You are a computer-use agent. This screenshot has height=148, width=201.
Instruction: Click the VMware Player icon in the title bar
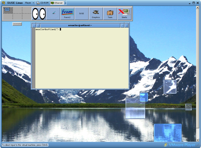coord(3,3)
